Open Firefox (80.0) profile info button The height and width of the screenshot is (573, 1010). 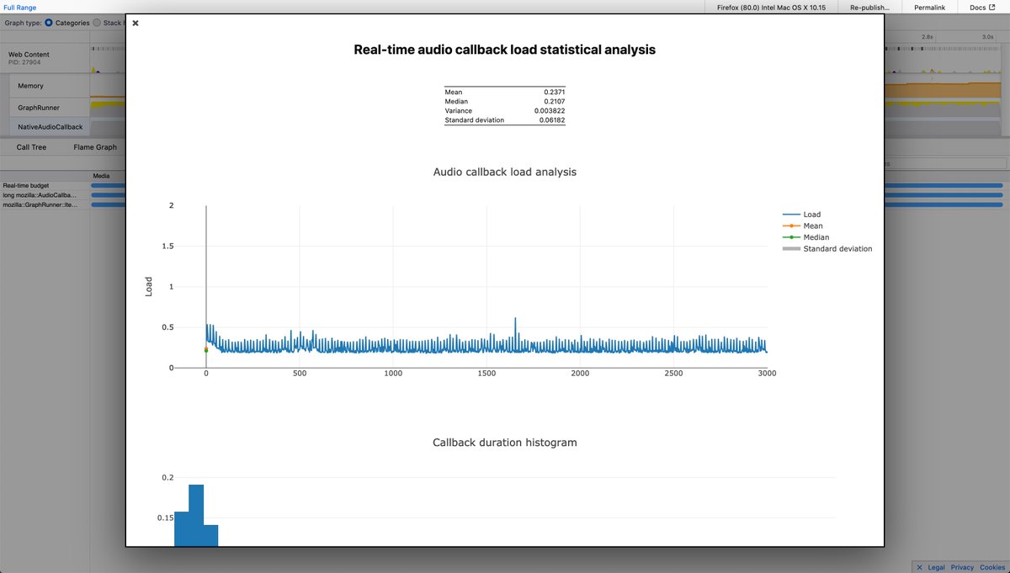pos(770,7)
